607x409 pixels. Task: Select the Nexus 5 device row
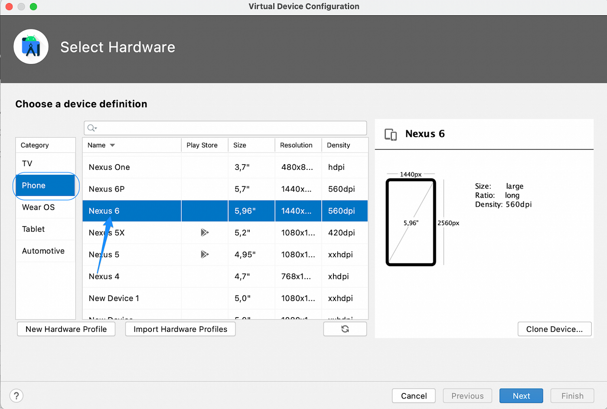tap(225, 254)
